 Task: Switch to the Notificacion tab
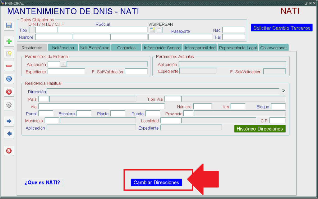coord(63,48)
